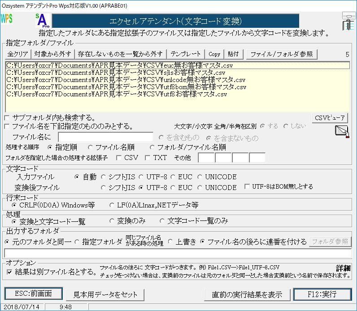Click the AttendantPro 'A' logo icon
Image resolution: width=357 pixels, height=311 pixels.
[43, 21]
